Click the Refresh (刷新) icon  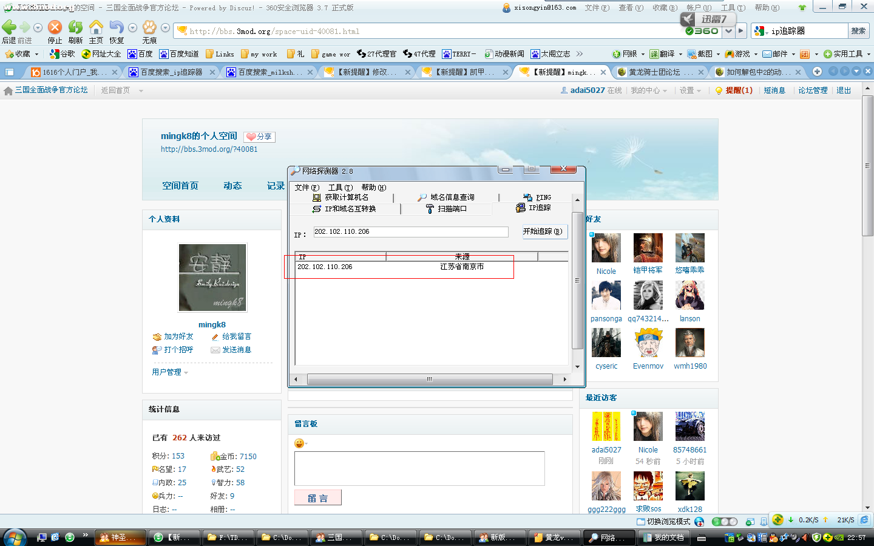75,27
